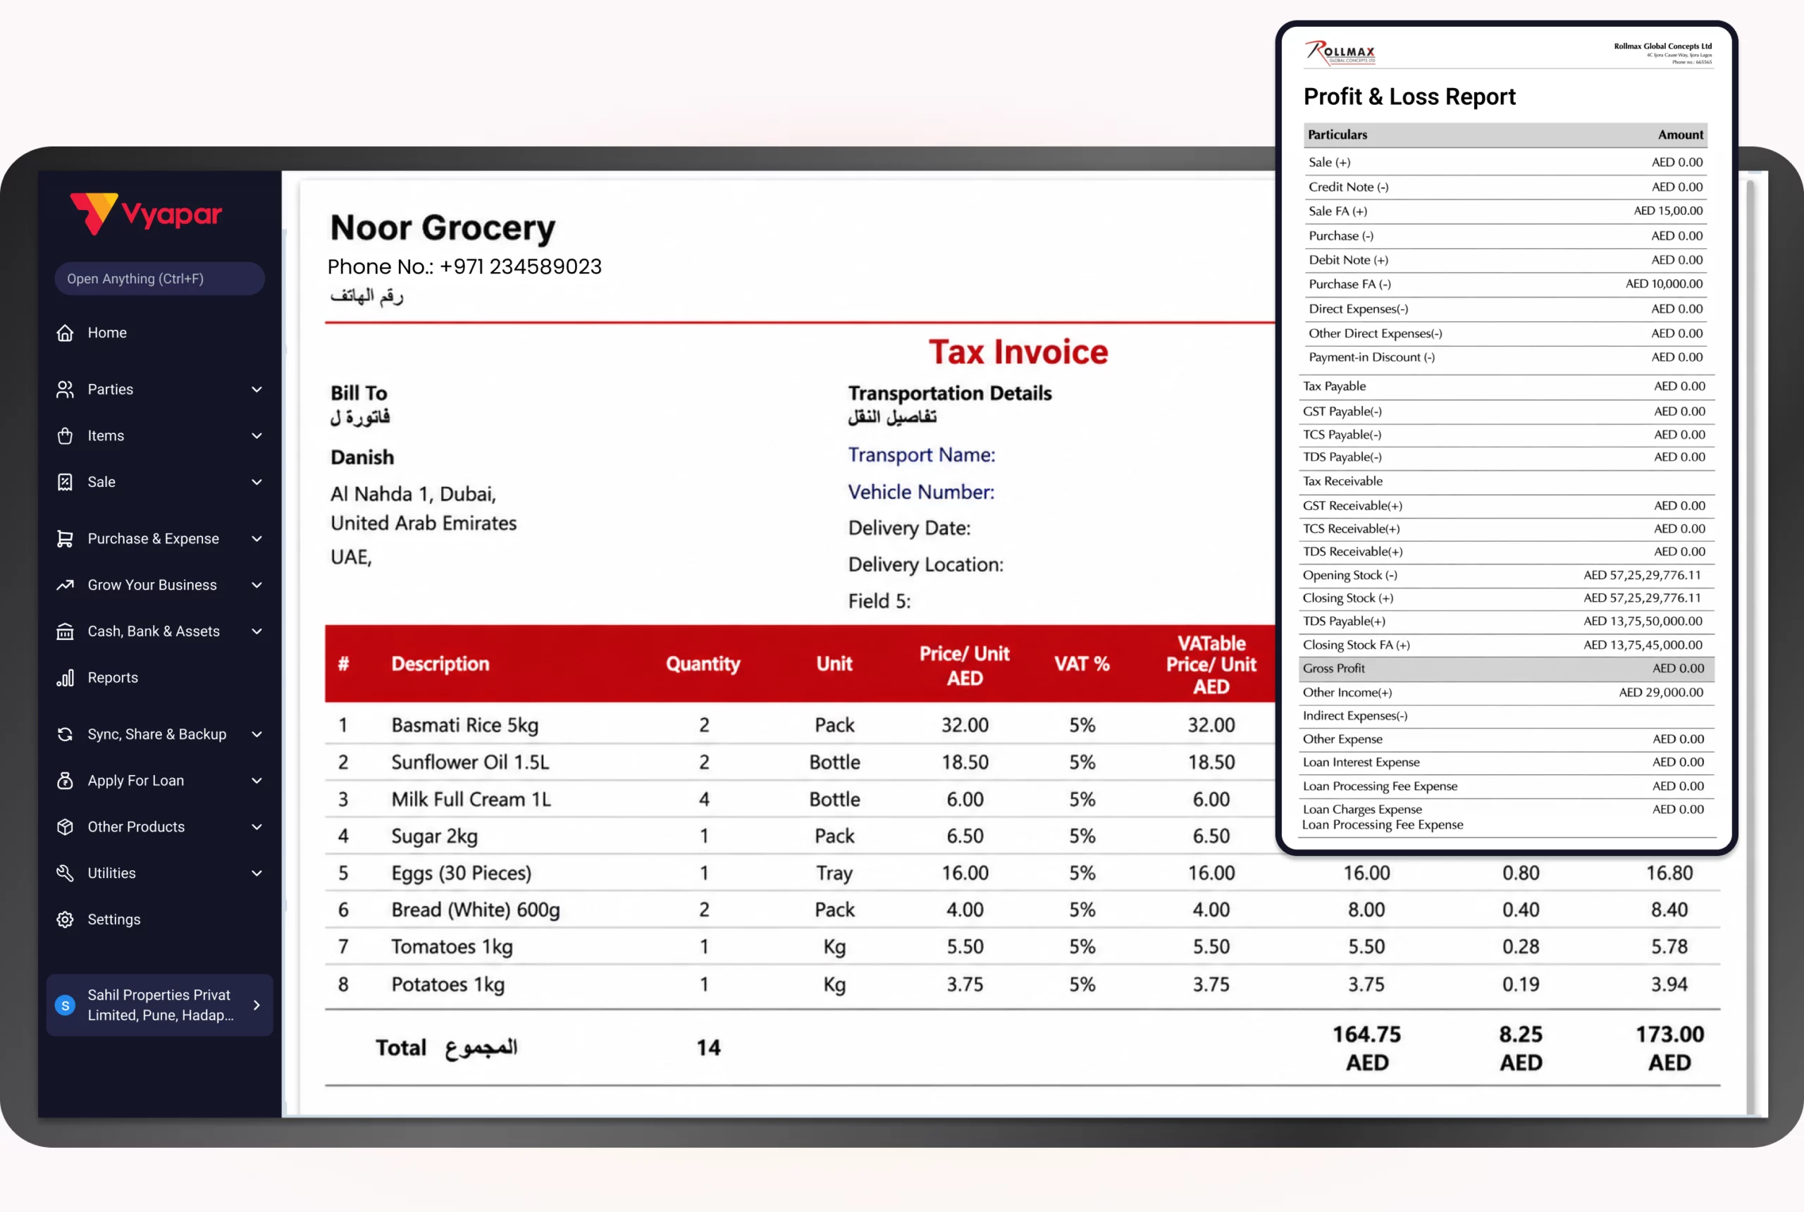Expand the Other Products chevron
Screen dimensions: 1804x1212
click(x=257, y=827)
